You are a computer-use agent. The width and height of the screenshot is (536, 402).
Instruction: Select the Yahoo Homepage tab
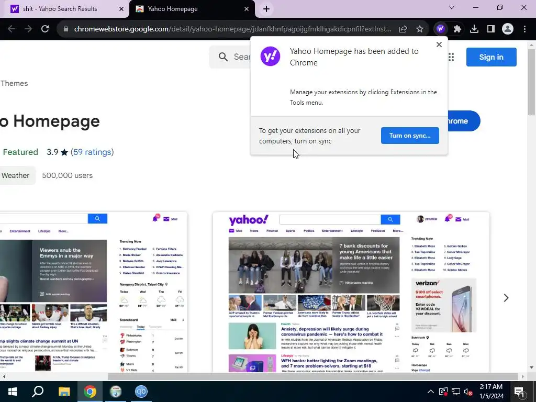point(192,9)
